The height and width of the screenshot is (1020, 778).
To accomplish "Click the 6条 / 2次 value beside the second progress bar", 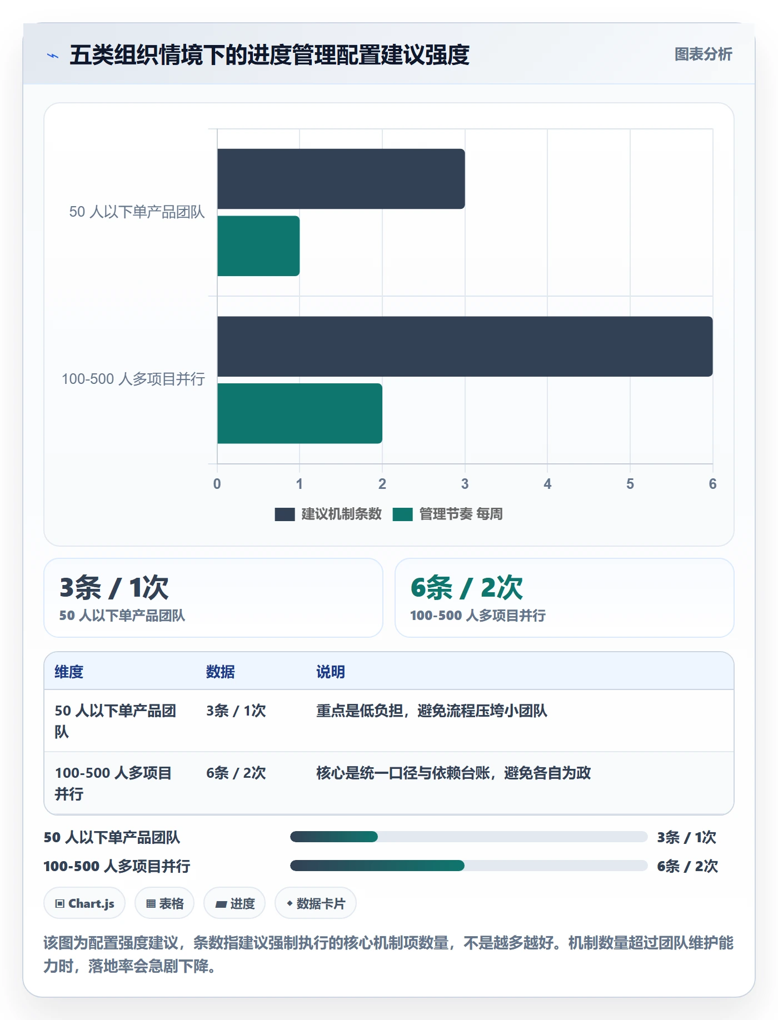I will 687,867.
